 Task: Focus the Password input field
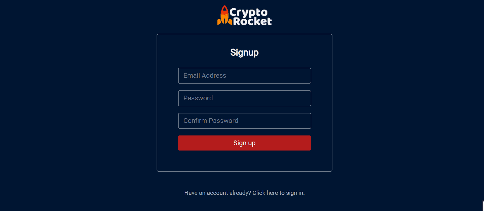(245, 98)
